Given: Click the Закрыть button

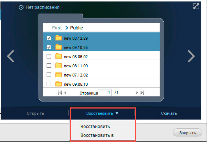Looking at the screenshot, I should click(x=188, y=132).
